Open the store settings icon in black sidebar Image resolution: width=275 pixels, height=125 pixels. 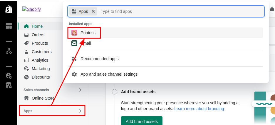click(x=9, y=85)
